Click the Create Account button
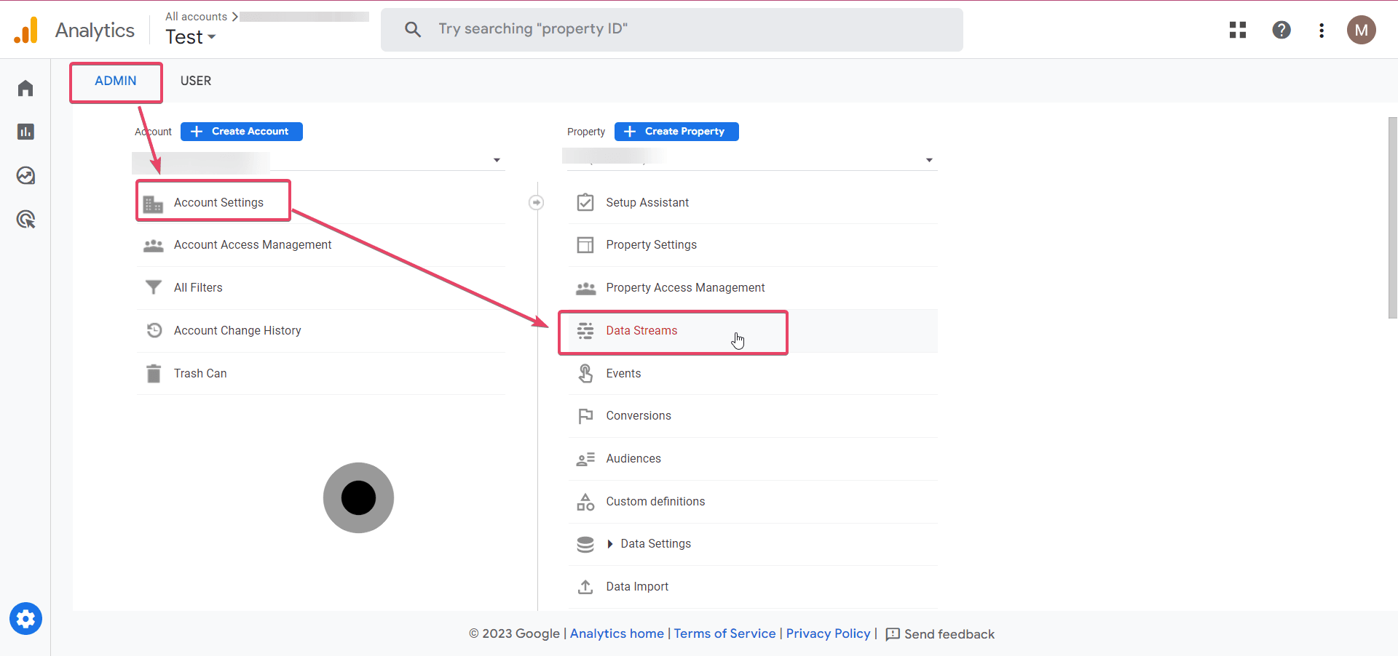1398x656 pixels. (x=242, y=132)
